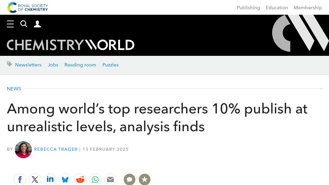Share article on X
This screenshot has height=185, width=329.
tap(35, 180)
